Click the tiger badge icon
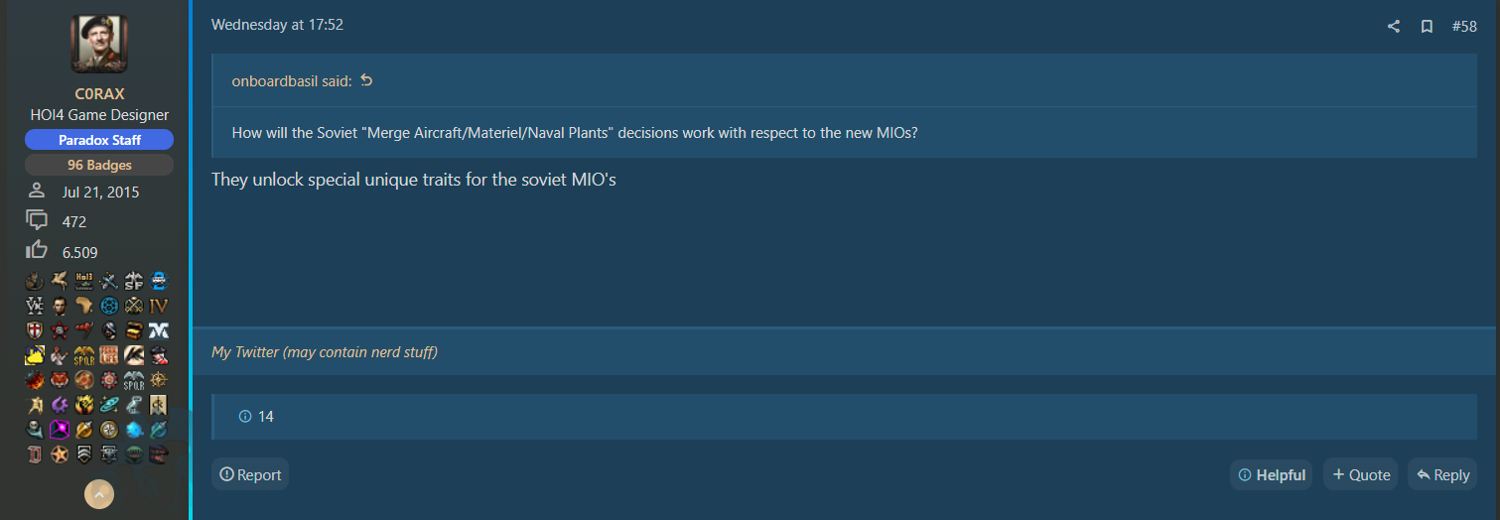The image size is (1500, 520). click(x=59, y=380)
